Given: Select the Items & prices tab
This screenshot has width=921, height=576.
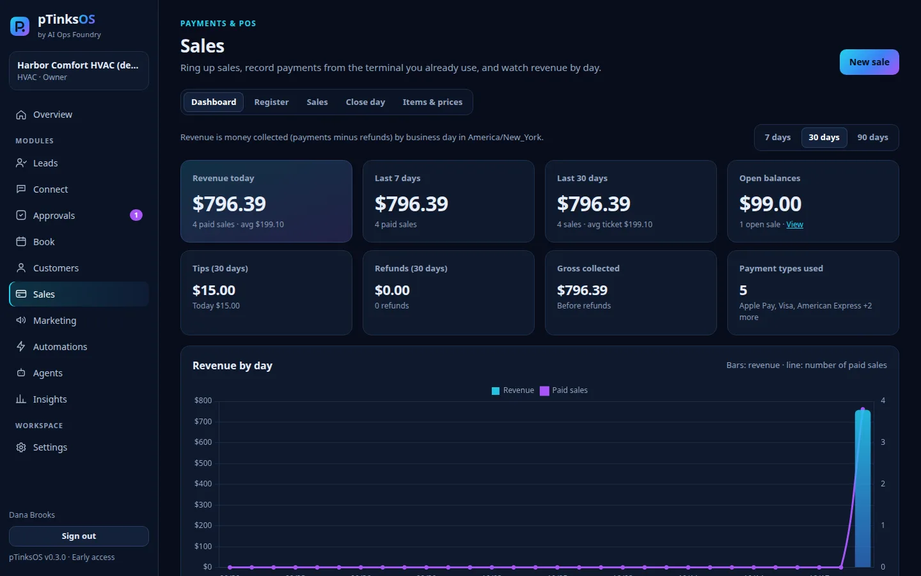Looking at the screenshot, I should (432, 102).
